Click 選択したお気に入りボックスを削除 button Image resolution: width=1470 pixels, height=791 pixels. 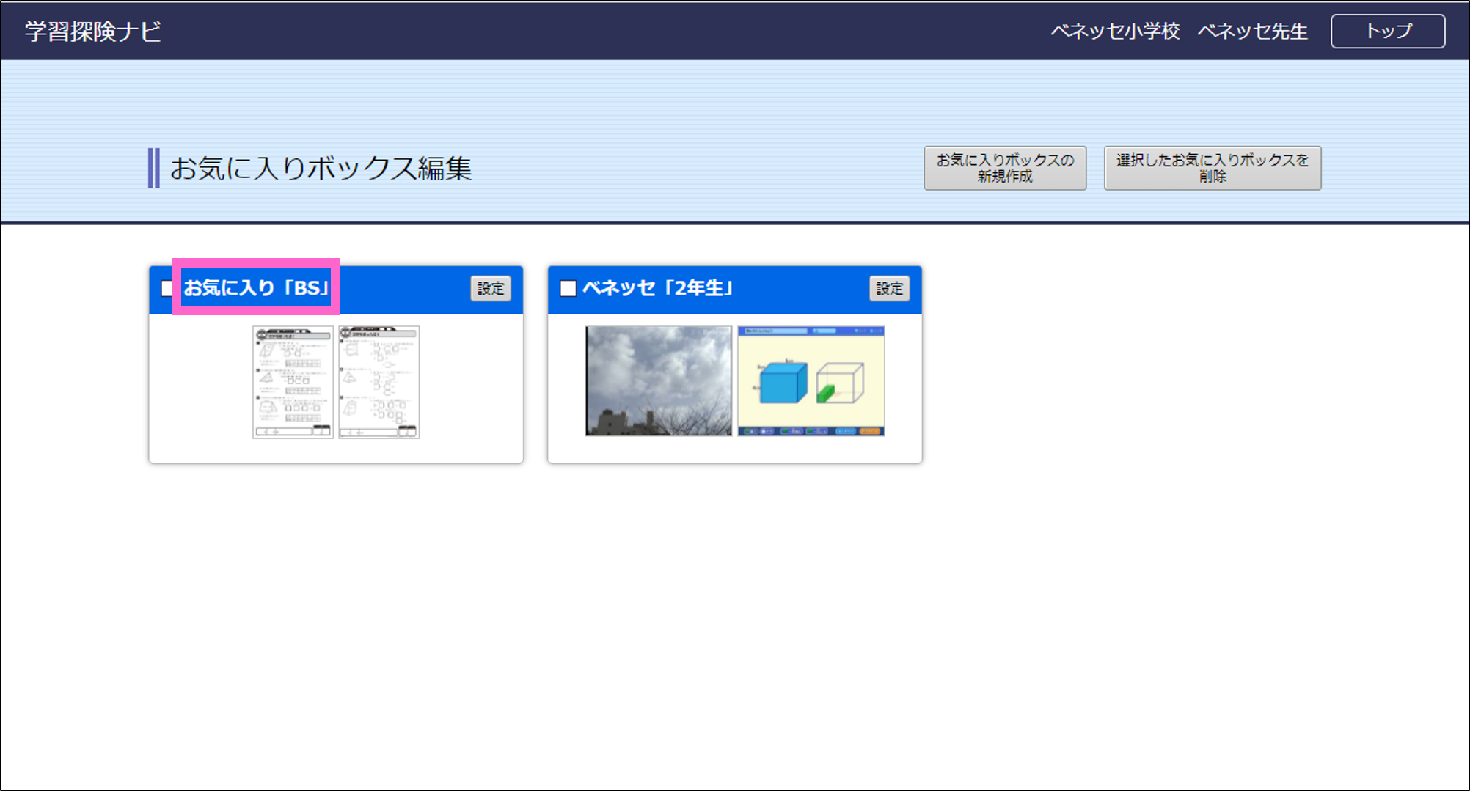(1212, 169)
